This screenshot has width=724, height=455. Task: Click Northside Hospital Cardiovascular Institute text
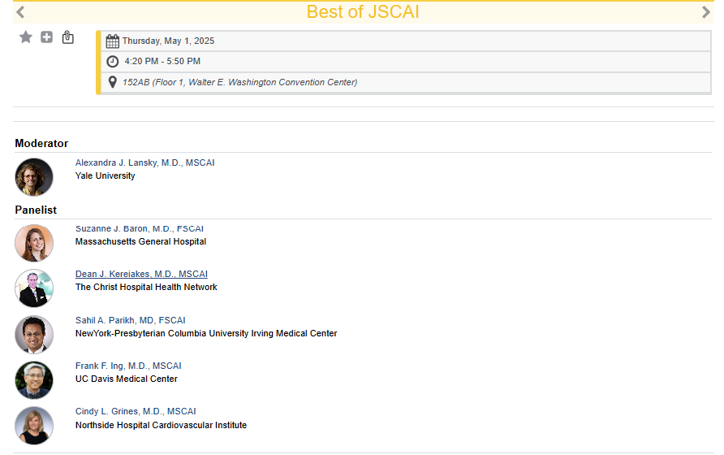tap(162, 425)
